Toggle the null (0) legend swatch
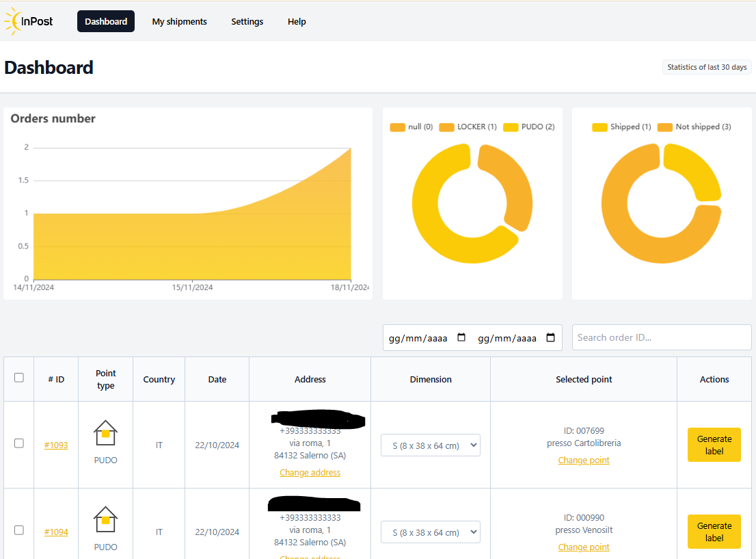Viewport: 756px width, 559px height. point(397,127)
